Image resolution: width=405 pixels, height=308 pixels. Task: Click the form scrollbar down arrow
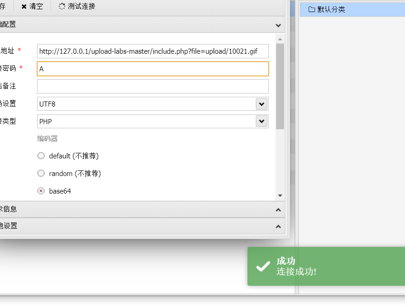[280, 195]
